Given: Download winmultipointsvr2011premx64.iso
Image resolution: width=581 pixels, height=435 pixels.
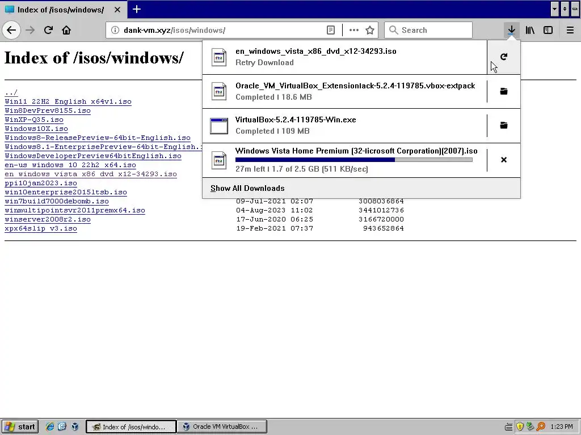Looking at the screenshot, I should click(75, 210).
